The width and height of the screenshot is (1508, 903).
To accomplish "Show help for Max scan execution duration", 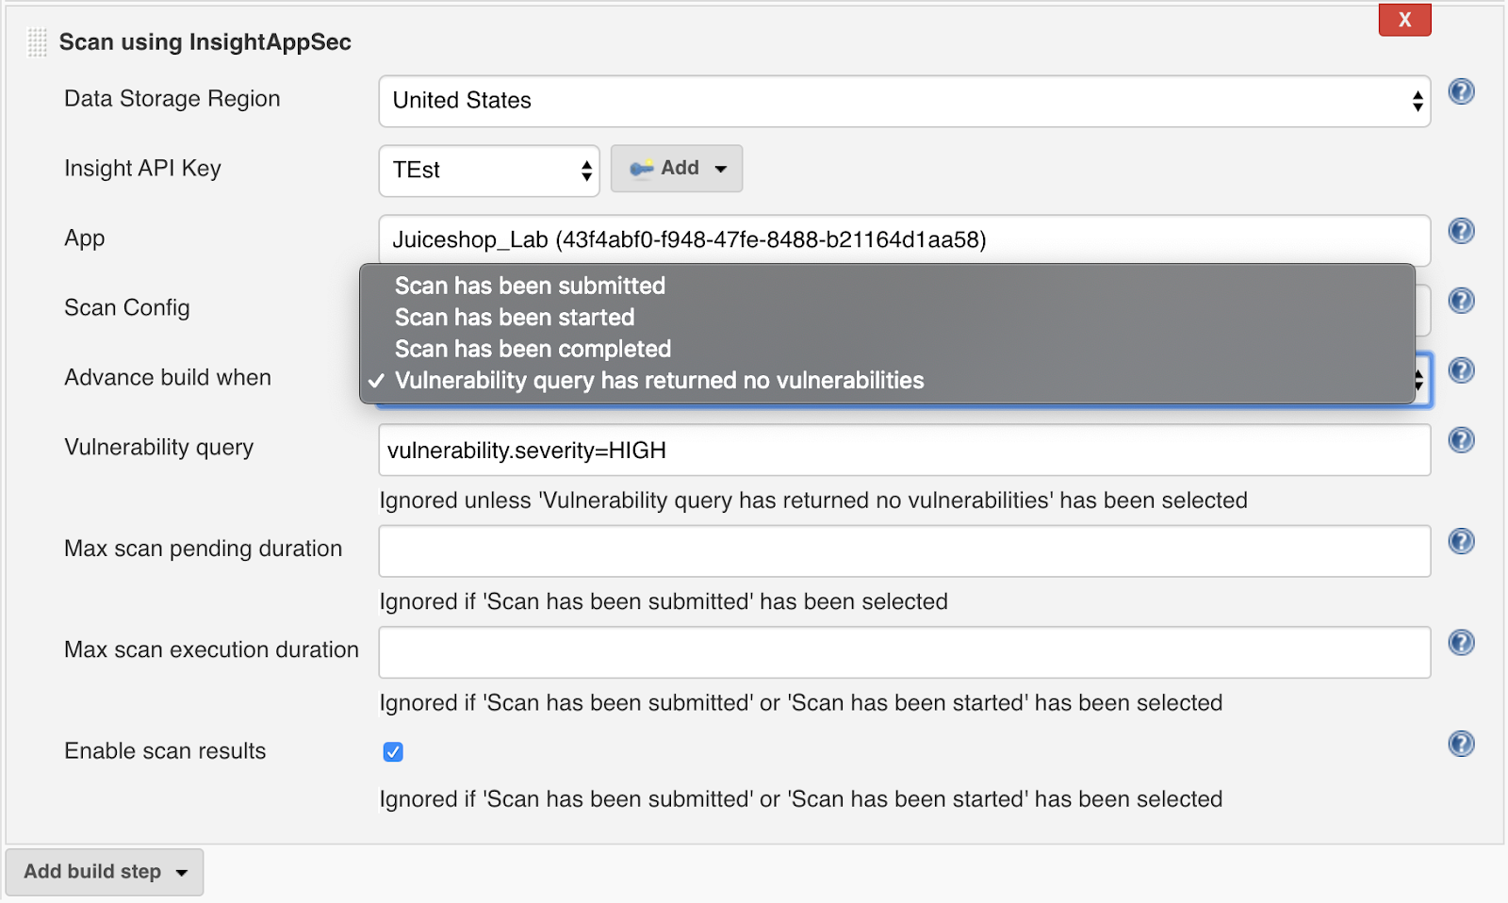I will click(x=1461, y=643).
